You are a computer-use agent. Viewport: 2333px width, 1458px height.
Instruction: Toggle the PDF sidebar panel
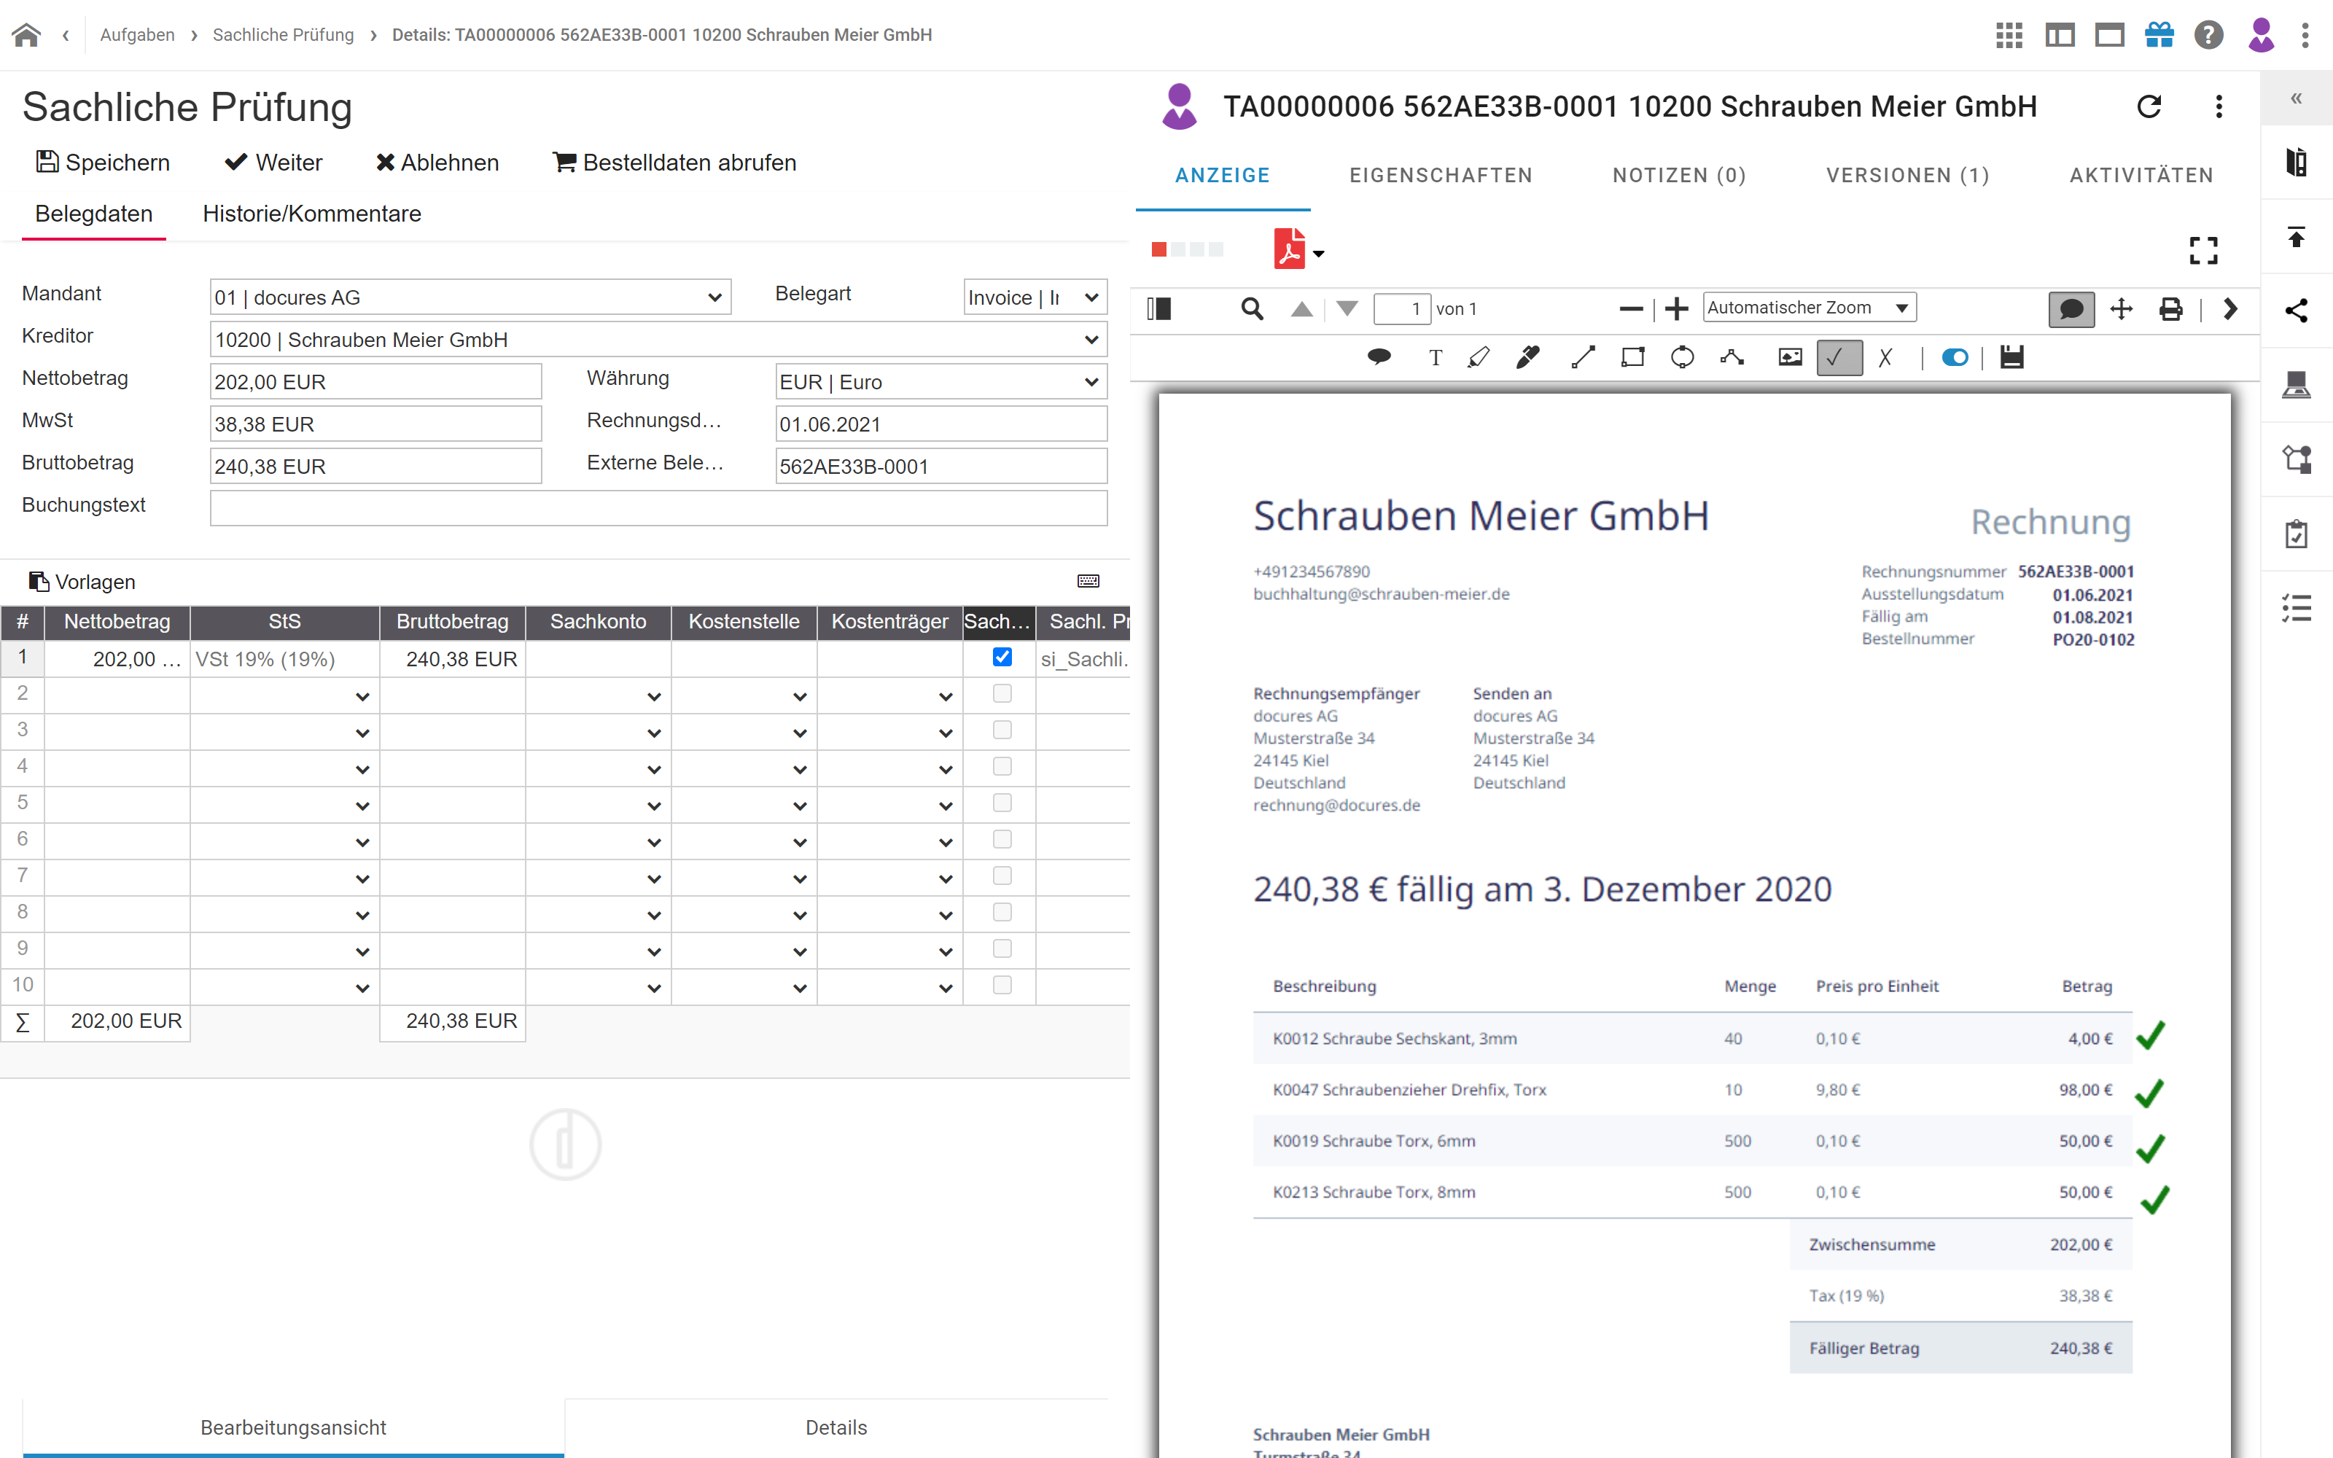click(1158, 308)
